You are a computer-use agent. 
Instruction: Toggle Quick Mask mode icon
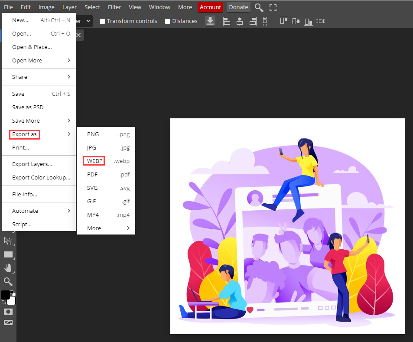pyautogui.click(x=8, y=312)
